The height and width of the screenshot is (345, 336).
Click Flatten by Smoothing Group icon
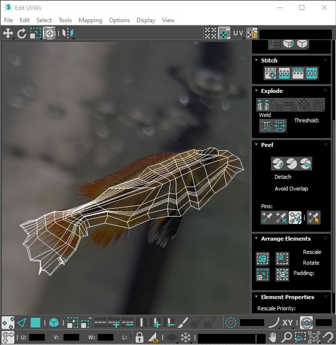(291, 104)
